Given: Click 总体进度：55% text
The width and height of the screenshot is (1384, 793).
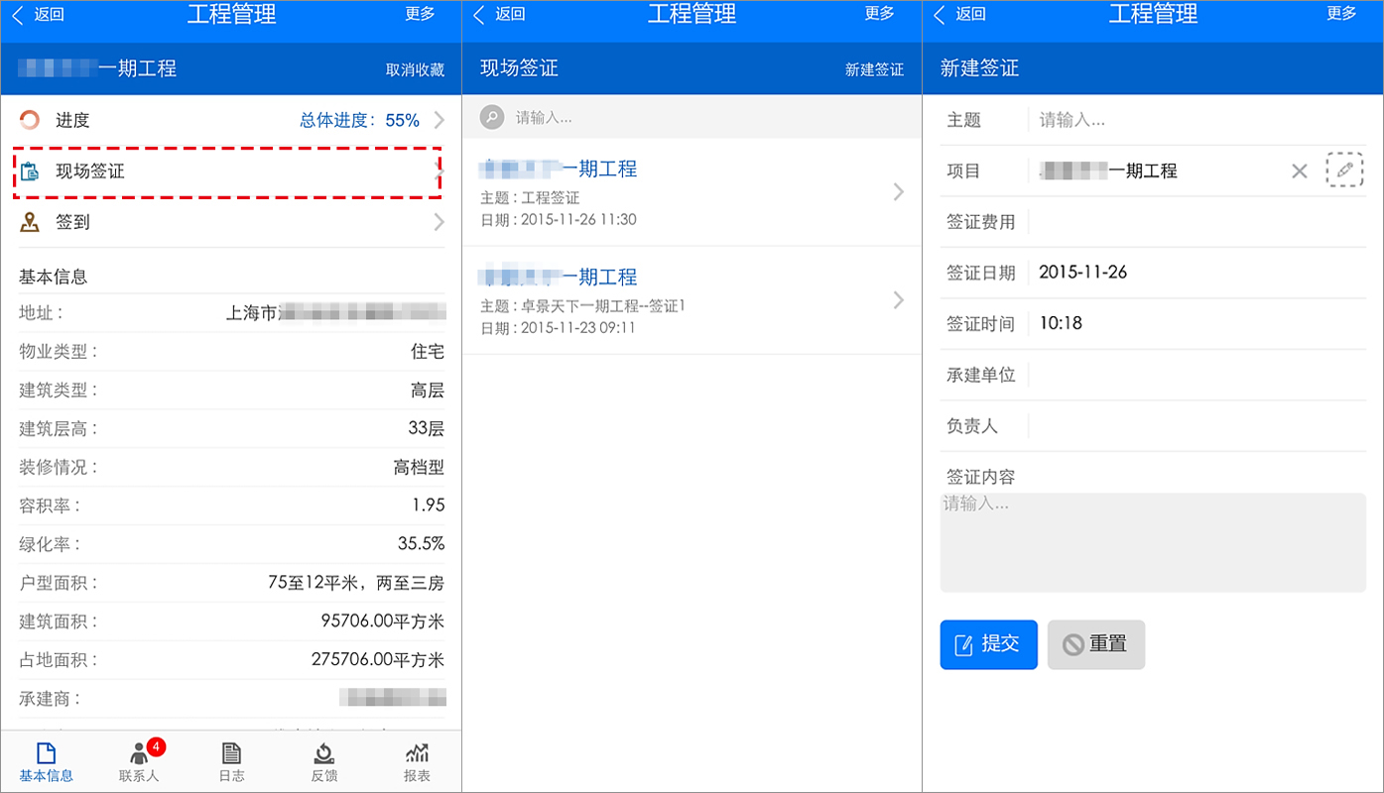Looking at the screenshot, I should (x=360, y=120).
